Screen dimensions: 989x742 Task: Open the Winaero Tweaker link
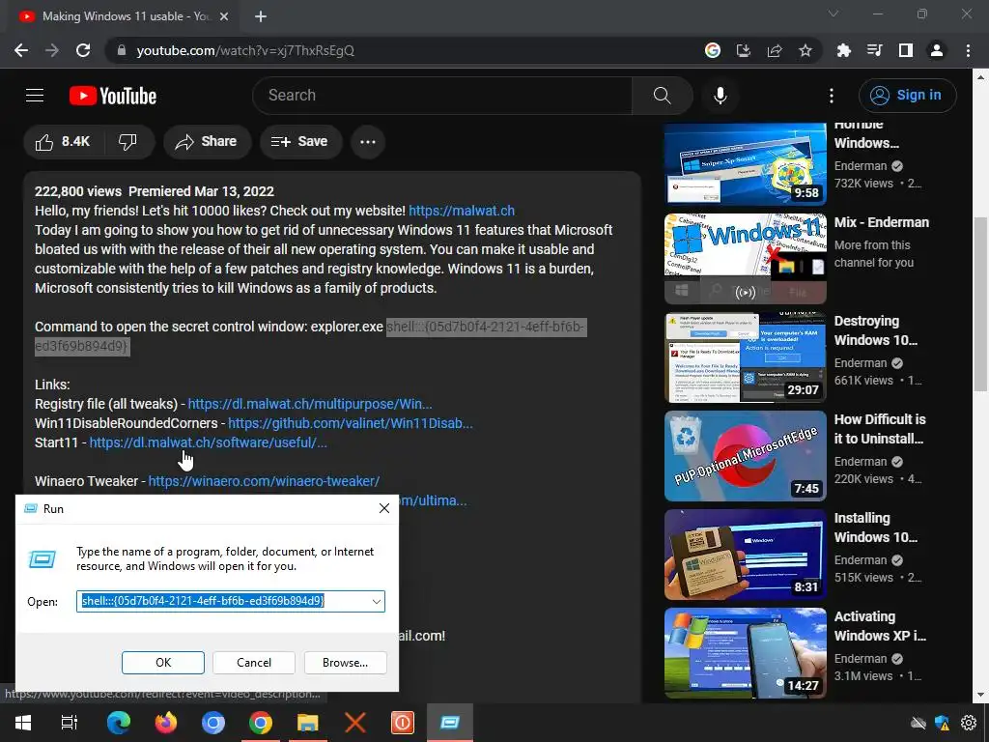click(264, 481)
